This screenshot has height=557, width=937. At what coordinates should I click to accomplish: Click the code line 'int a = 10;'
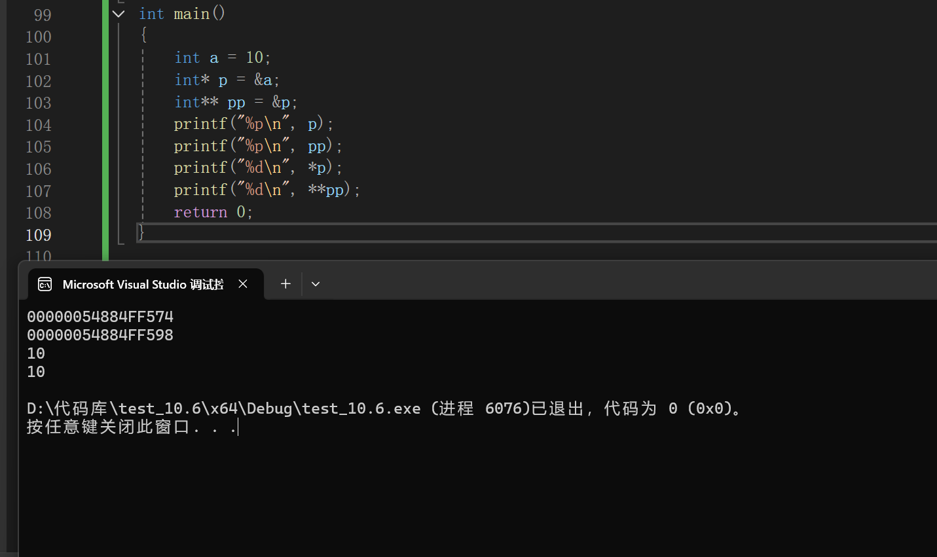tap(223, 58)
